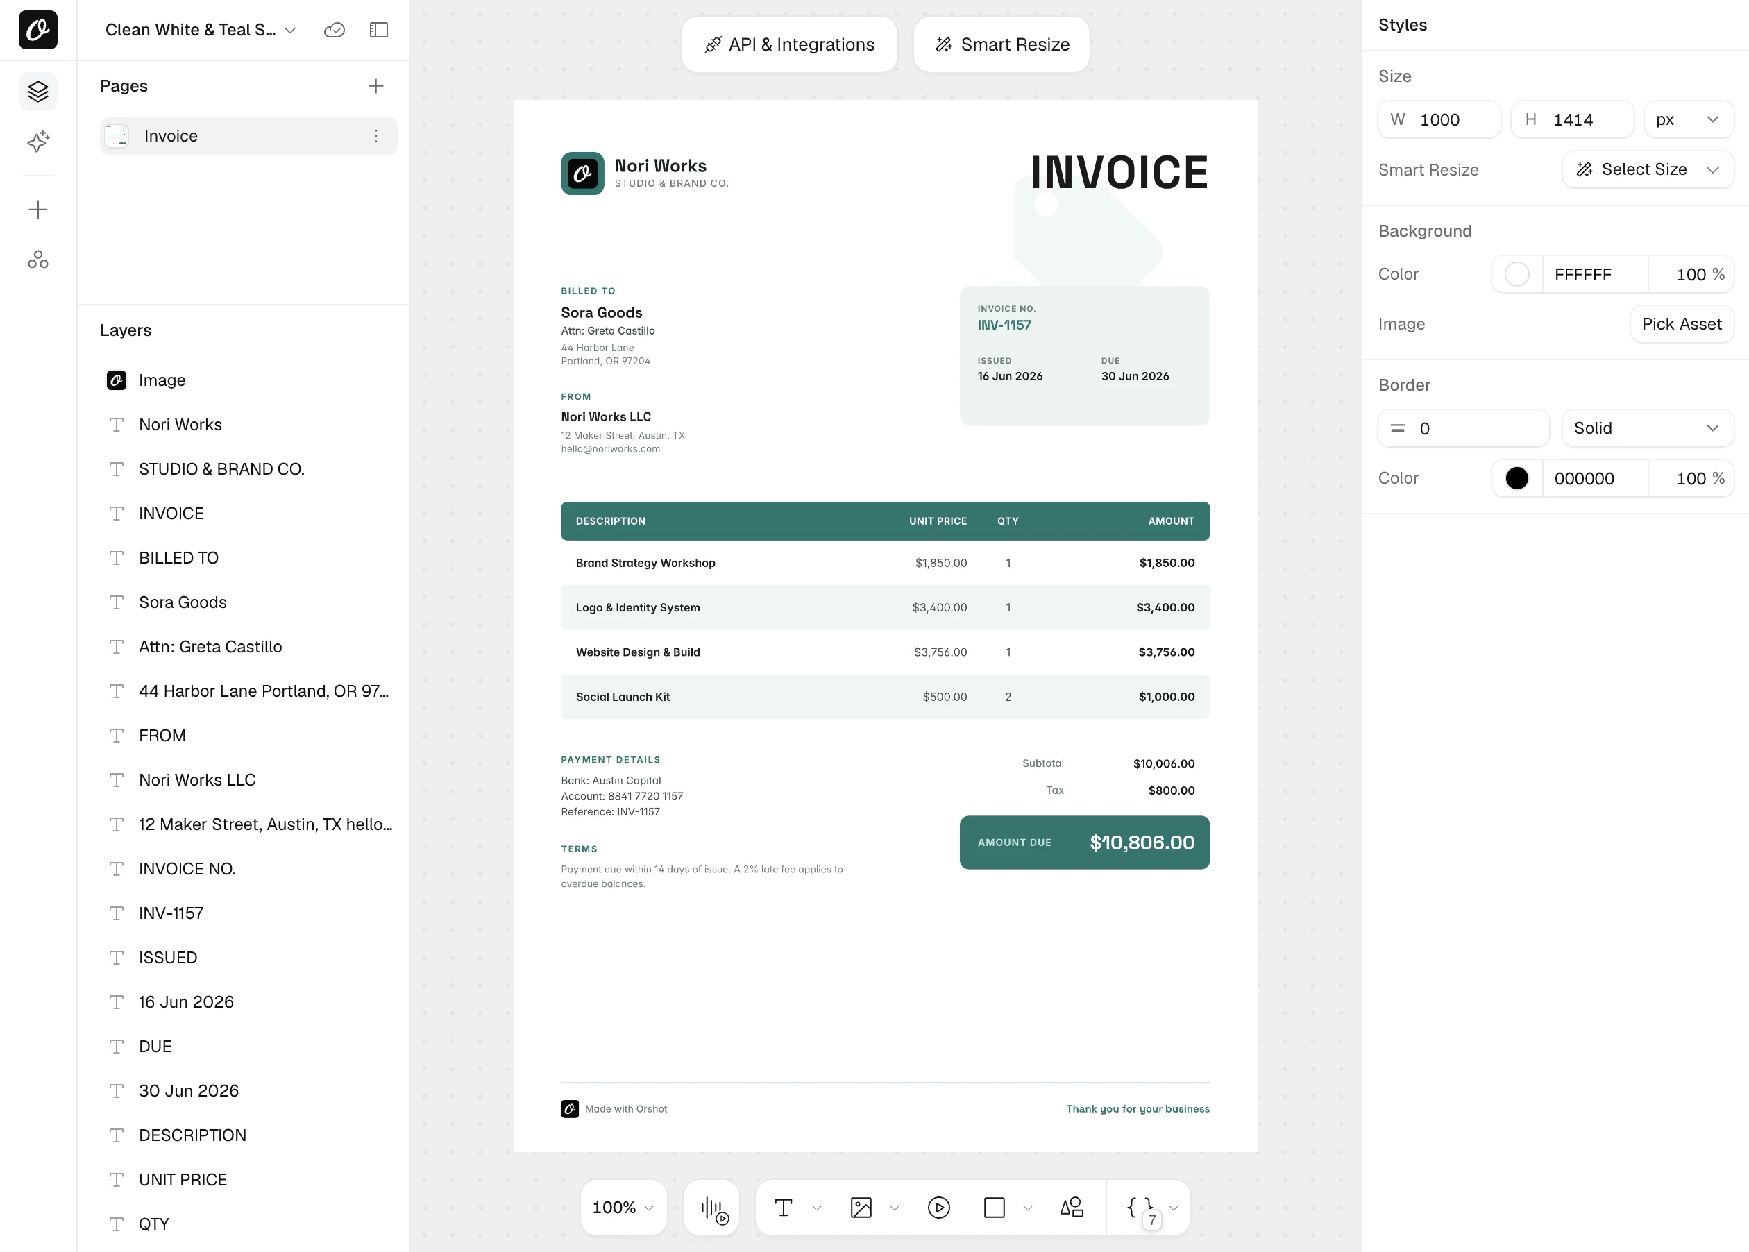The height and width of the screenshot is (1252, 1749).
Task: Select the DESCRIPTION layer
Action: [248, 1135]
